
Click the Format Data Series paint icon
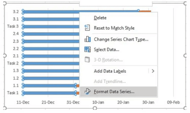87,91
